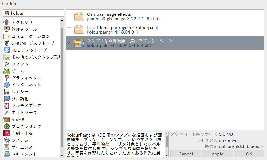Viewport: 267px width, 160px height.
Task: Select the マルチメディア category label
Action: [x=26, y=106]
